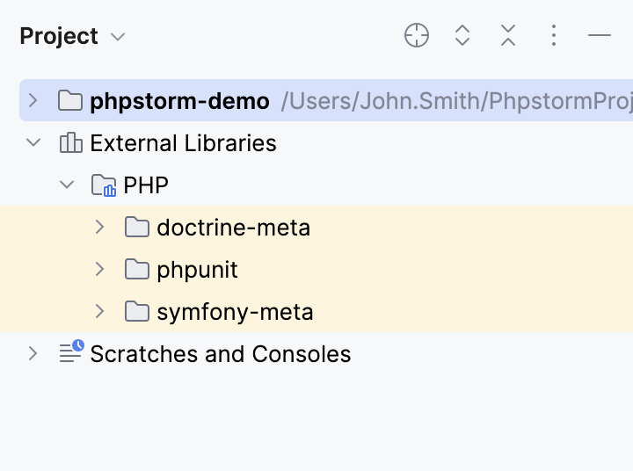
Task: Open the Project panel options kebab menu
Action: click(x=554, y=36)
